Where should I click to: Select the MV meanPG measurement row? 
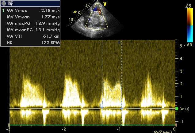click(x=30, y=30)
